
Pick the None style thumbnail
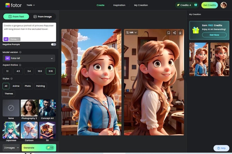pyautogui.click(x=11, y=108)
